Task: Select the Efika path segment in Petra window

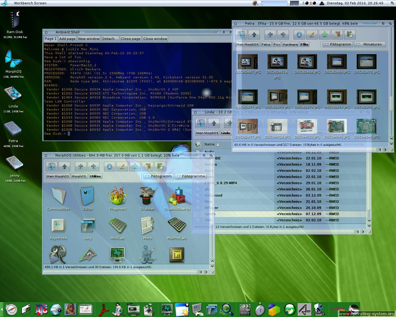Action: 304,44
